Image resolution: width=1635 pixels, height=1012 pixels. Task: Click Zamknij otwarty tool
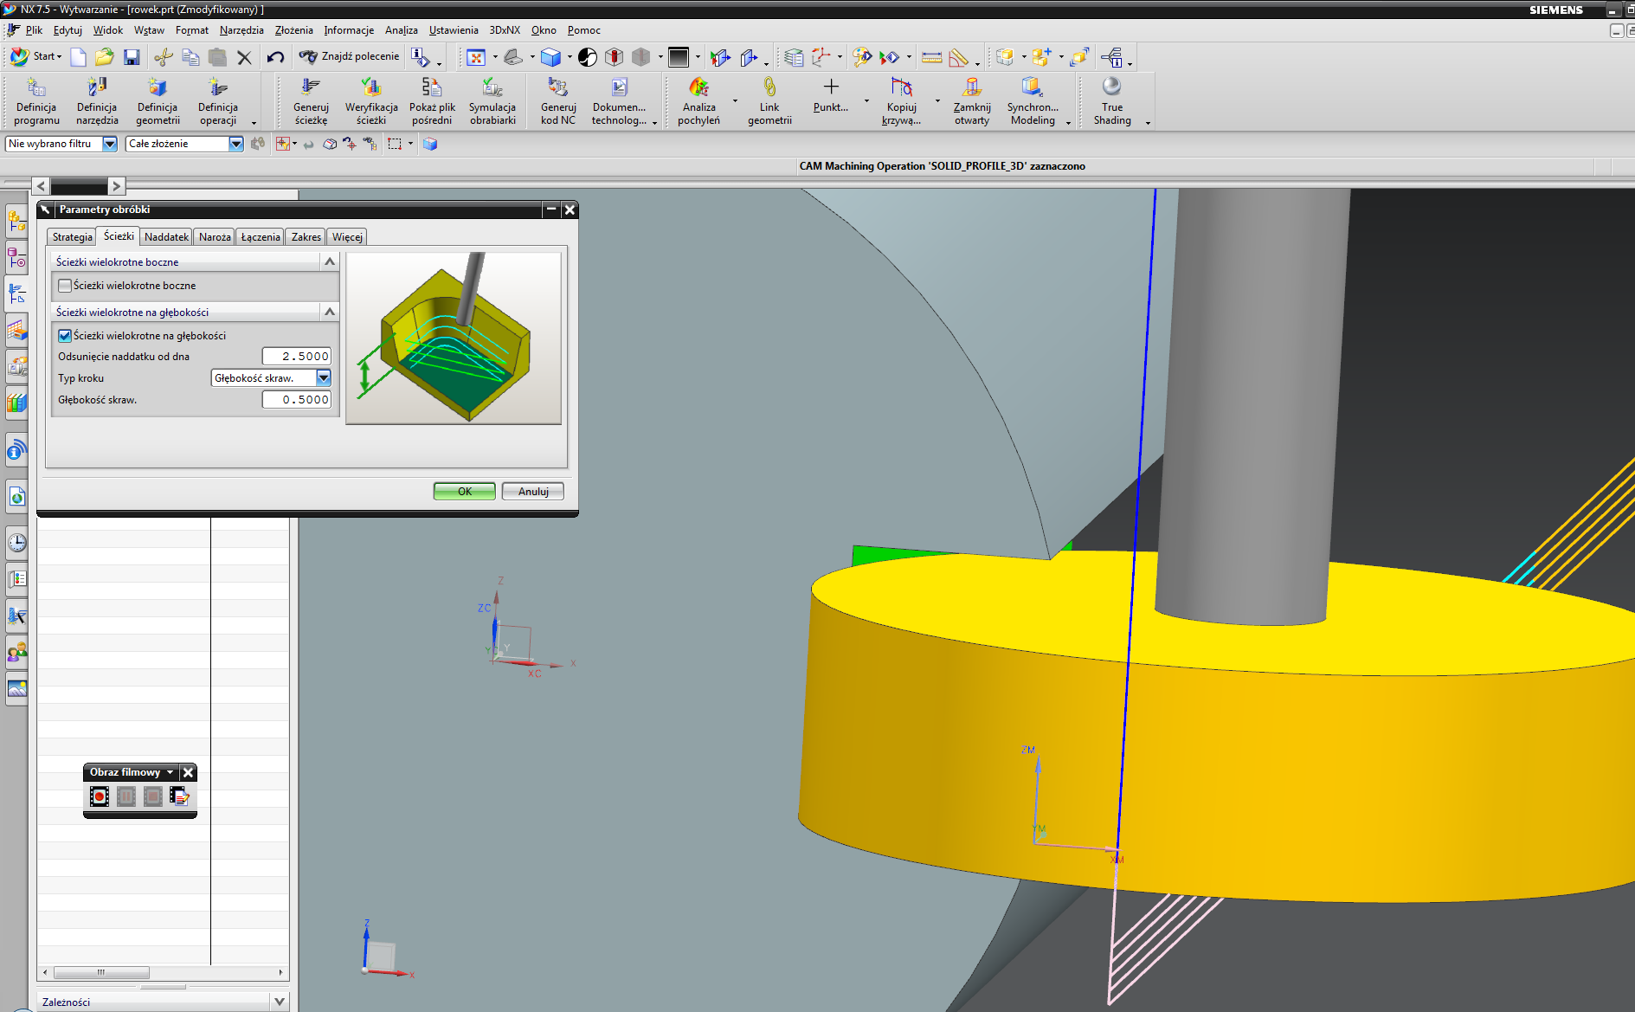point(972,100)
